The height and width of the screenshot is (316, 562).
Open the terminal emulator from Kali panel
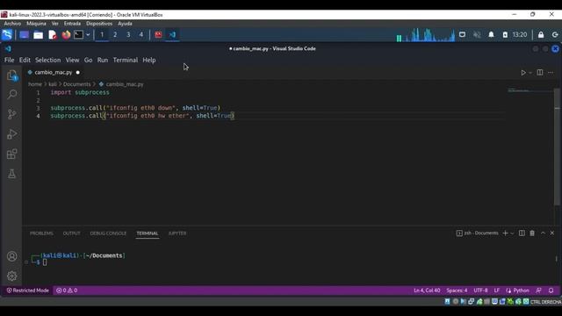[x=78, y=35]
